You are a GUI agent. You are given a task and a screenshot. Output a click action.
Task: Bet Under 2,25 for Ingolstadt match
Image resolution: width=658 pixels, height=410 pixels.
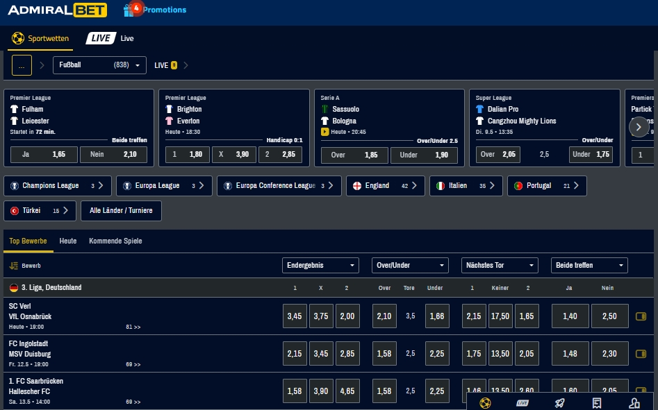click(437, 354)
